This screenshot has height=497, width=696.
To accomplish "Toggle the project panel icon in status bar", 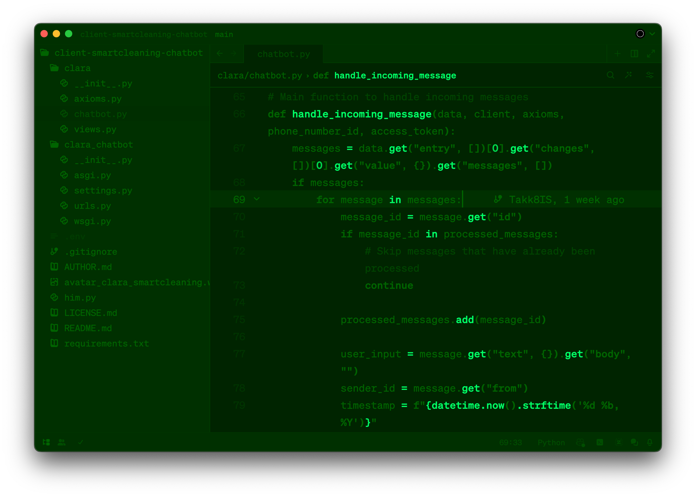I will coord(46,442).
